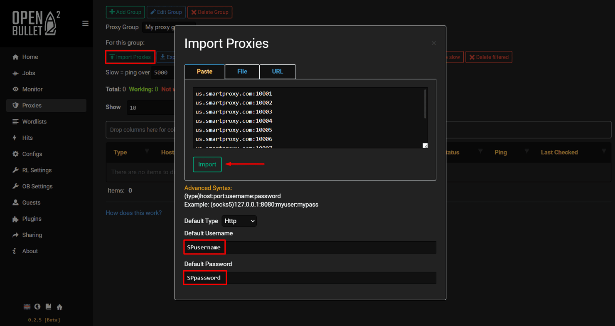Screen dimensions: 615x326
Task: Go to Wordlists in the sidebar
Action: (34, 121)
